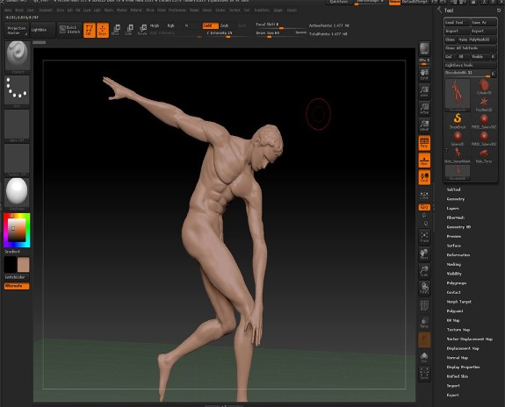Click the Frame mesh icon

click(424, 237)
